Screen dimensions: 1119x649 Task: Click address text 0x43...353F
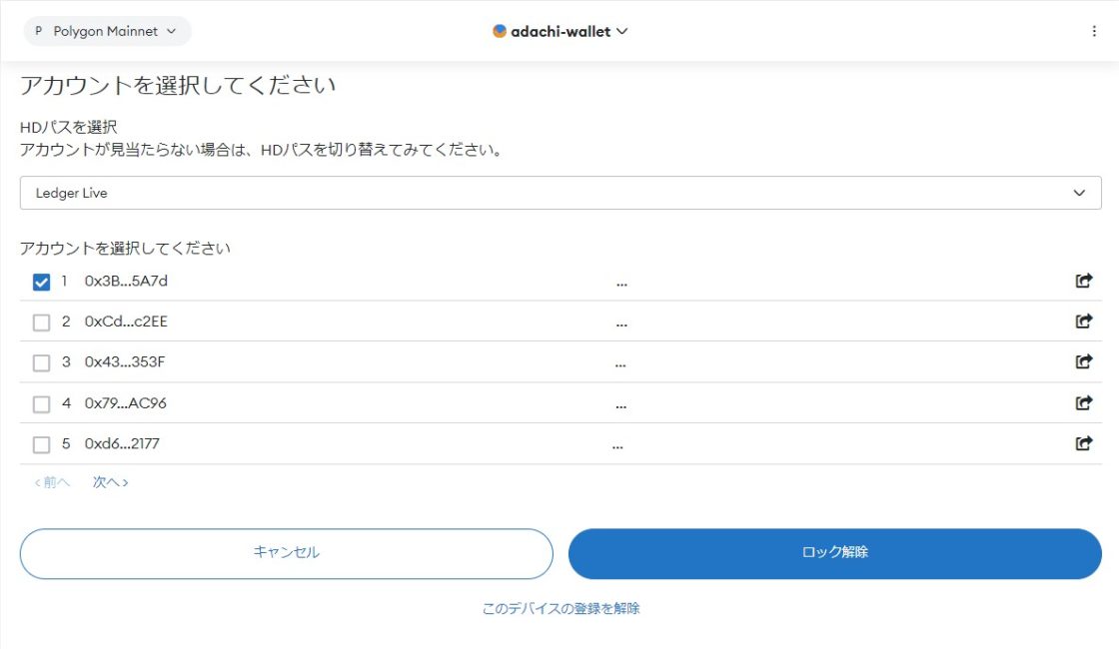click(x=125, y=362)
